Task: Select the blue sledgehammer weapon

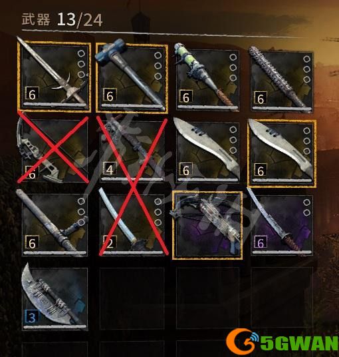Action: (132, 78)
